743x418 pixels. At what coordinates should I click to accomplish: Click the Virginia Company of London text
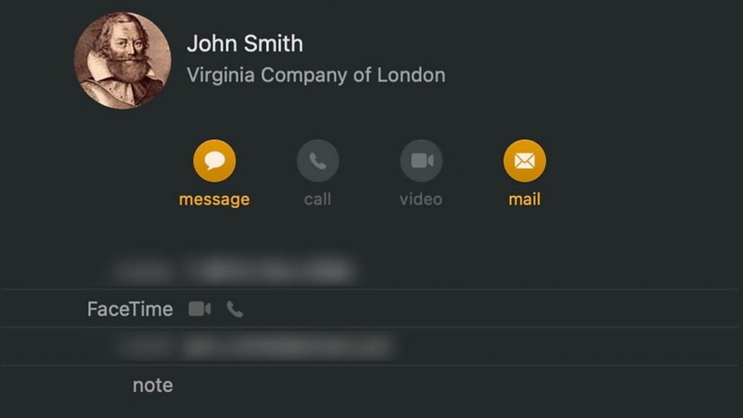[x=316, y=75]
